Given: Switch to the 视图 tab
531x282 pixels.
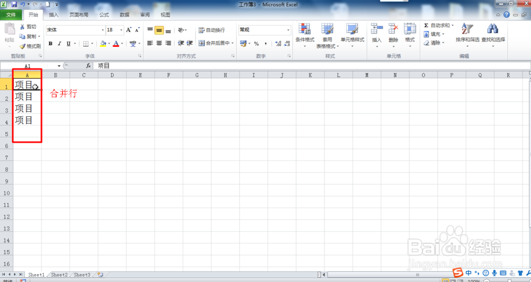Looking at the screenshot, I should tap(165, 15).
